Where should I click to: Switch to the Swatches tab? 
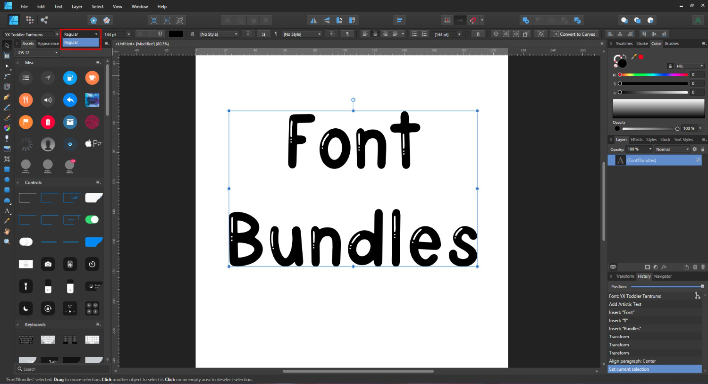coord(624,43)
